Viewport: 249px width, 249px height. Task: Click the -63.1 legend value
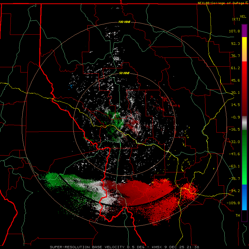(234, 166)
